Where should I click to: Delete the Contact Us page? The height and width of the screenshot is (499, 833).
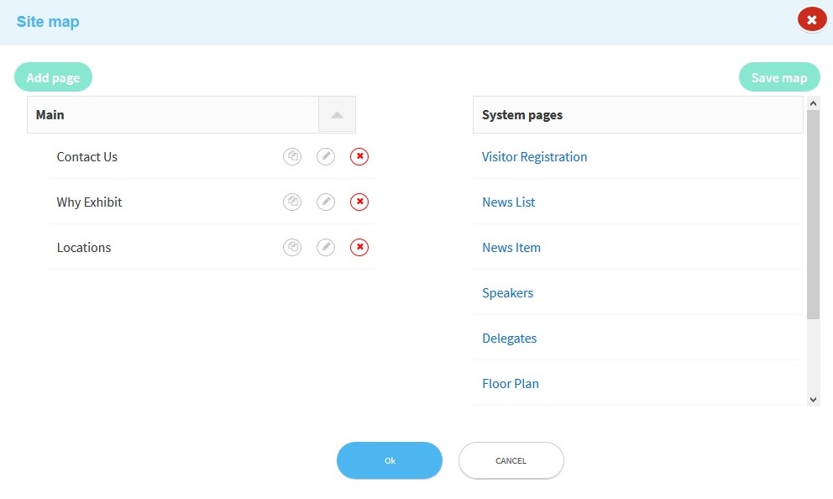pyautogui.click(x=359, y=157)
